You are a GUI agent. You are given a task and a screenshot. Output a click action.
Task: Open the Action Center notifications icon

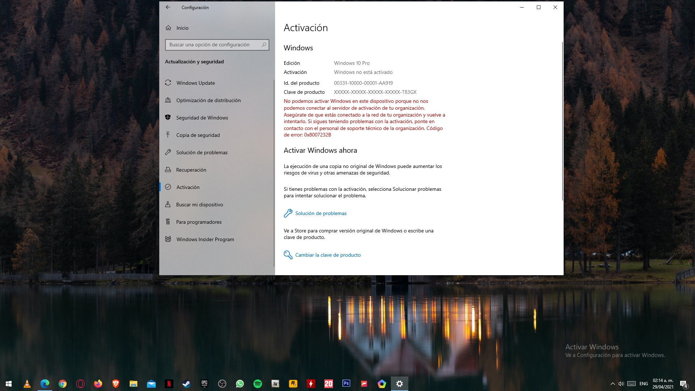683,384
